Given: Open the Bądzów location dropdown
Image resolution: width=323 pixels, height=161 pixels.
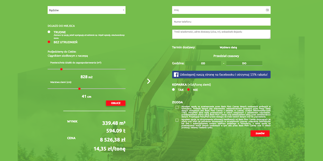Looking at the screenshot, I should pyautogui.click(x=86, y=10).
